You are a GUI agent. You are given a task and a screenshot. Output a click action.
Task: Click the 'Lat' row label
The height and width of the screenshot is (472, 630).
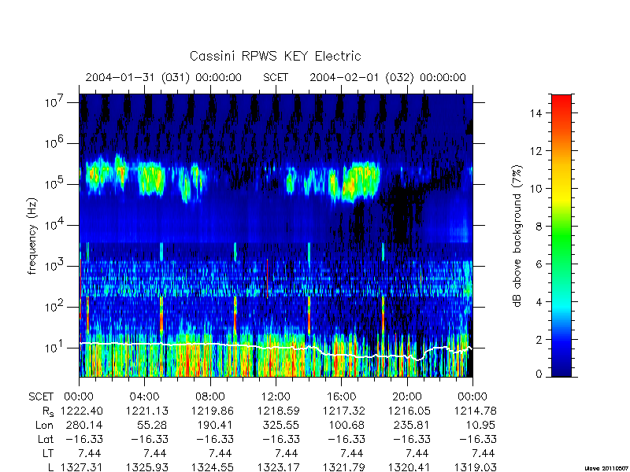pyautogui.click(x=46, y=440)
